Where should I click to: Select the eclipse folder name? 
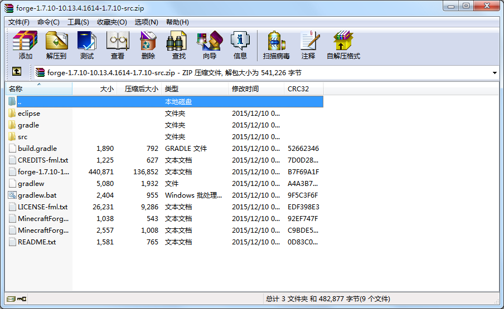point(29,113)
